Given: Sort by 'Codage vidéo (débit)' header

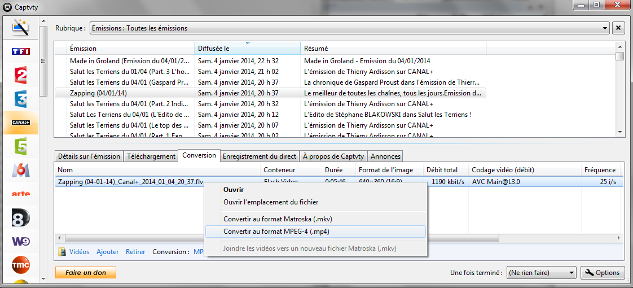Looking at the screenshot, I should (525, 170).
